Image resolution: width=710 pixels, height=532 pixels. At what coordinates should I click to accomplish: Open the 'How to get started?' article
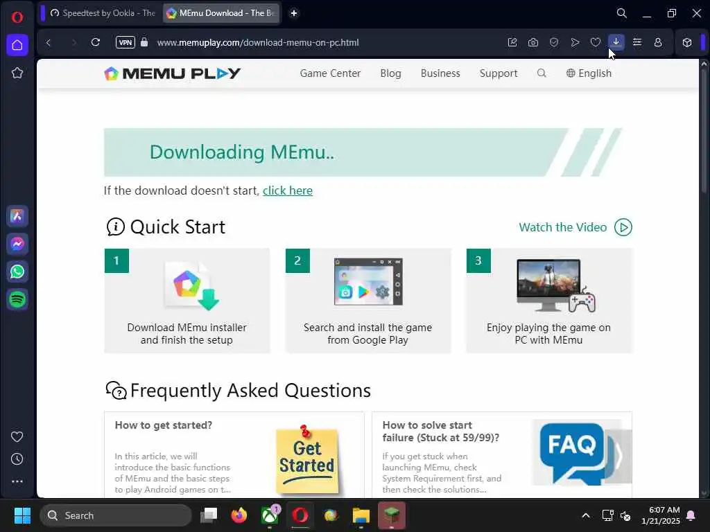[164, 425]
